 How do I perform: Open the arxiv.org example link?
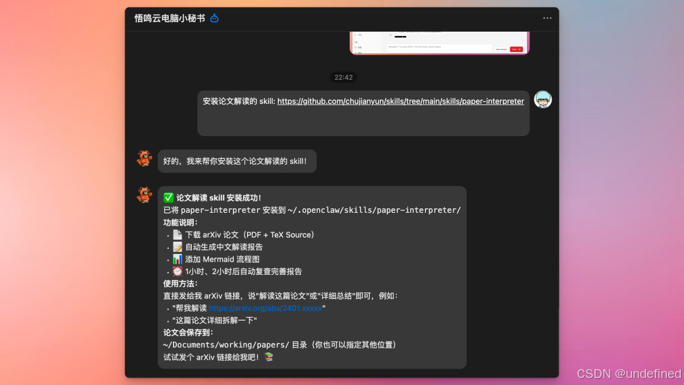click(265, 308)
